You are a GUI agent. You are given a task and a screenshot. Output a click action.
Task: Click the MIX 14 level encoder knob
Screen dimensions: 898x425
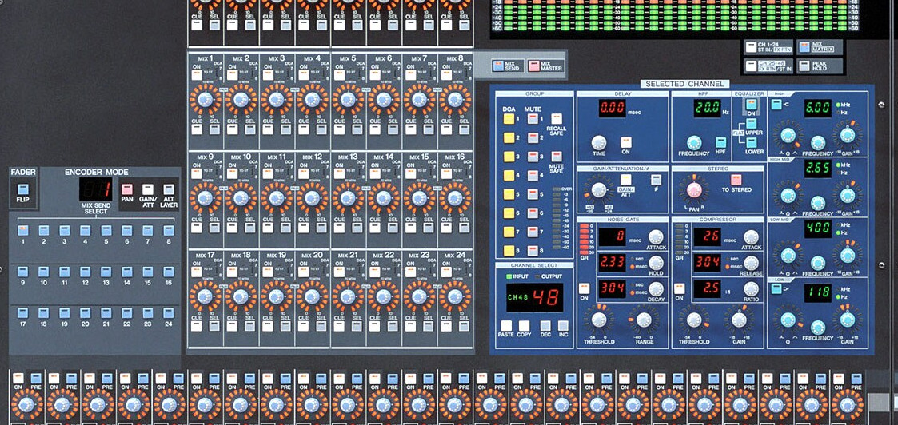[383, 198]
